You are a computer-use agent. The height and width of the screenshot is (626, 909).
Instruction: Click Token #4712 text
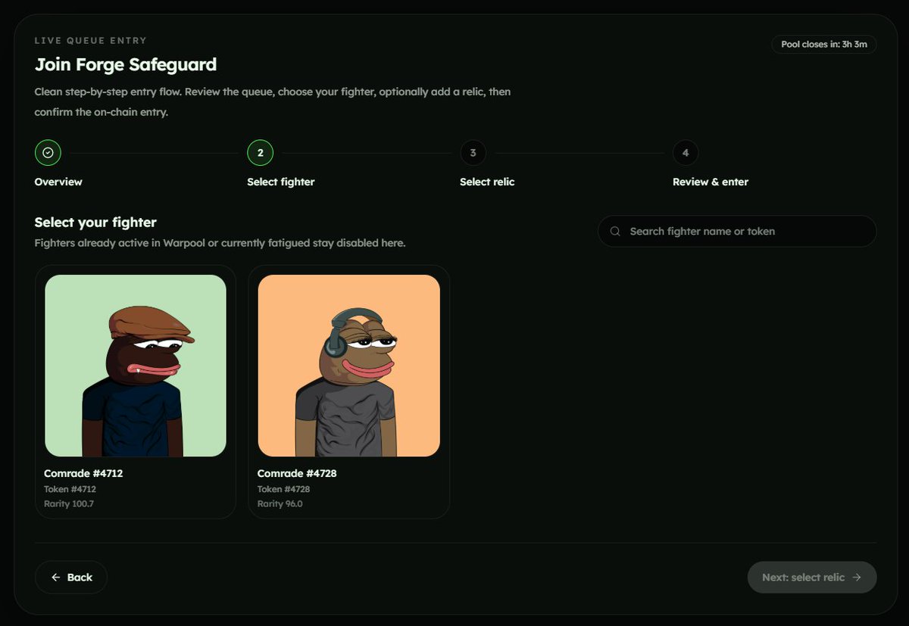coord(70,490)
